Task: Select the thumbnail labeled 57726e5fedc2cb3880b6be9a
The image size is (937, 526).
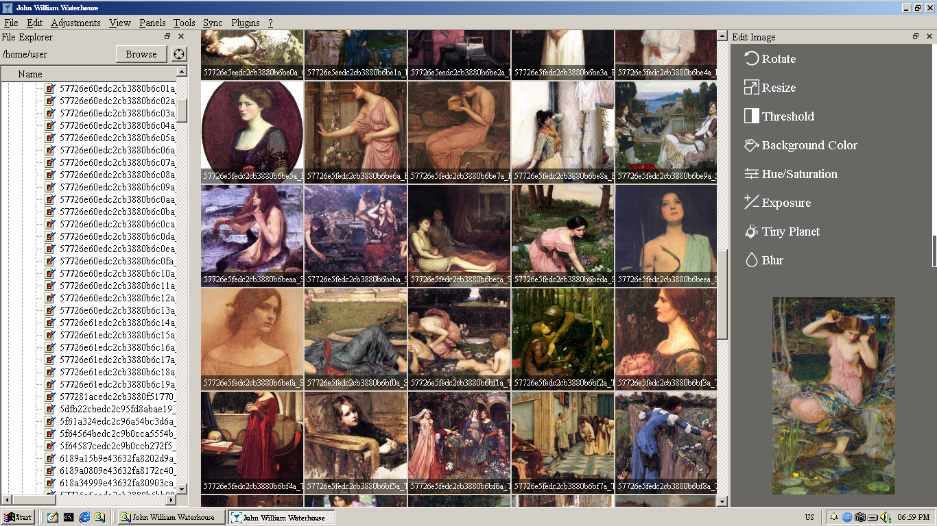Action: pyautogui.click(x=666, y=132)
